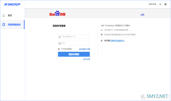This screenshot has width=171, height=101.
Task: Open the 立即注册 link
Action: 86,59
